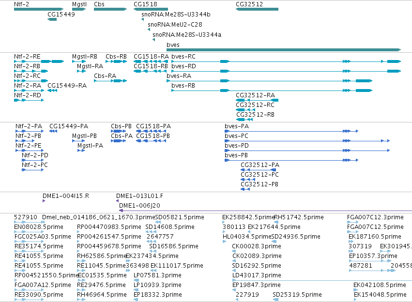The image size is (412, 302).
Task: Click transcript label Ntf-2-RD
Action: pyautogui.click(x=28, y=95)
